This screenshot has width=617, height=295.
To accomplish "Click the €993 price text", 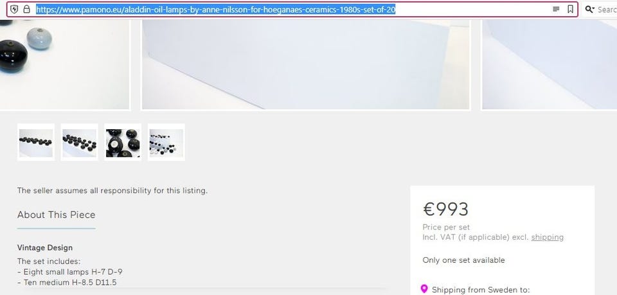I will pyautogui.click(x=446, y=210).
